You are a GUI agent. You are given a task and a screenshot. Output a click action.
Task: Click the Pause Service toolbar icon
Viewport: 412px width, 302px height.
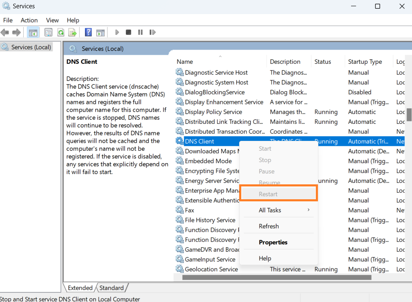tap(140, 32)
